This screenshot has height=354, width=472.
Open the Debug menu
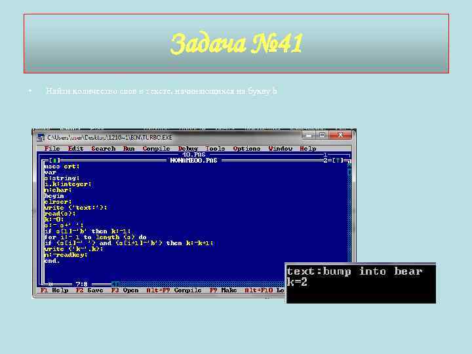(188, 148)
